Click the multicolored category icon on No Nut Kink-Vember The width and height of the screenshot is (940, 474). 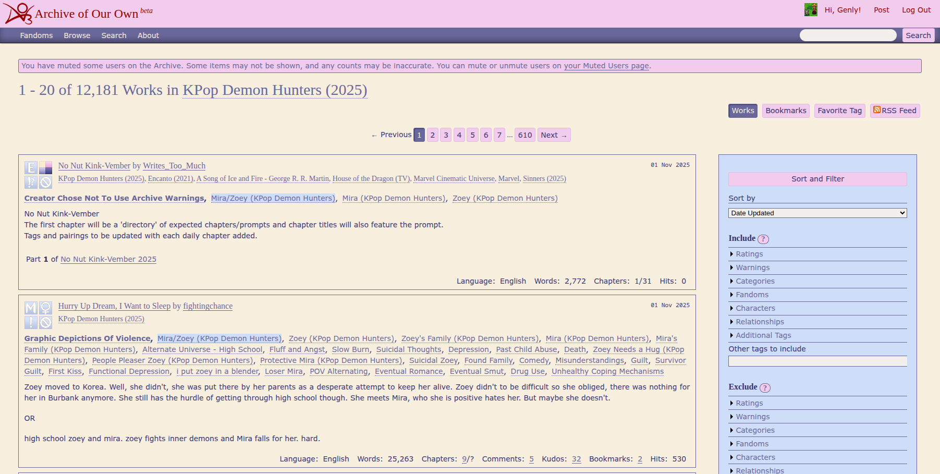pos(46,167)
